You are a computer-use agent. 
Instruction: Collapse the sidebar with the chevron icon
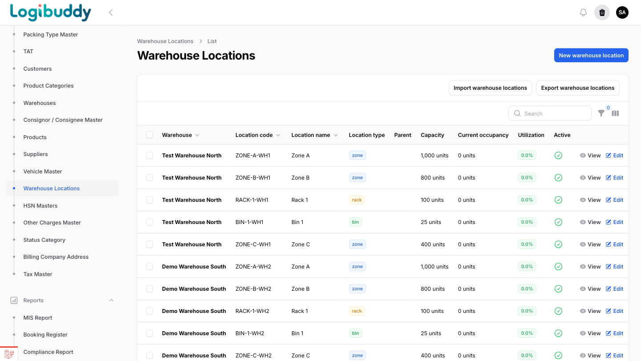pos(111,12)
